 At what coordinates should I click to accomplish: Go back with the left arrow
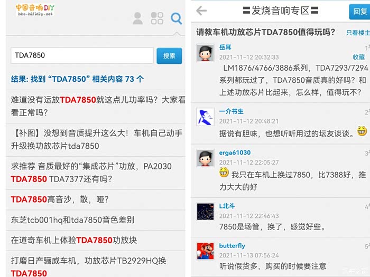(x=201, y=11)
